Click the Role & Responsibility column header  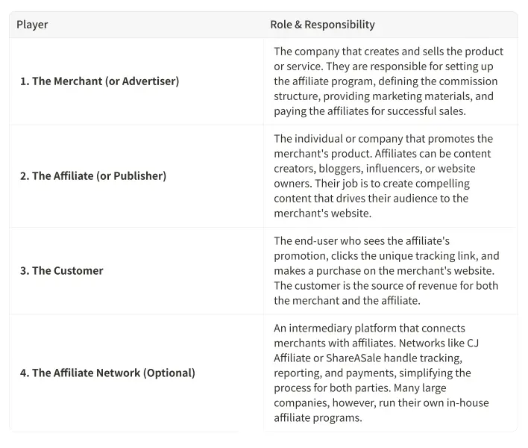322,25
